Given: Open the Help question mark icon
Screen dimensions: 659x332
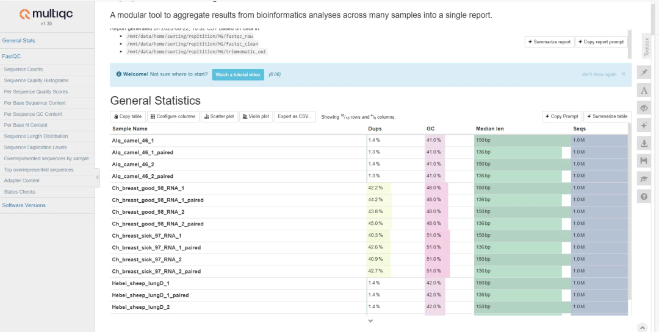Looking at the screenshot, I should (x=643, y=196).
